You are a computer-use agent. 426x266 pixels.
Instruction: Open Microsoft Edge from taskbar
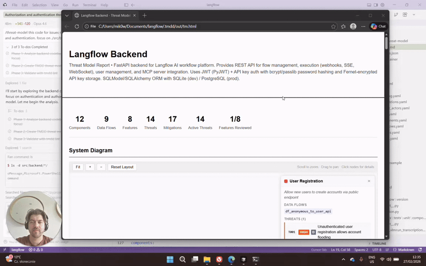[x=231, y=259]
